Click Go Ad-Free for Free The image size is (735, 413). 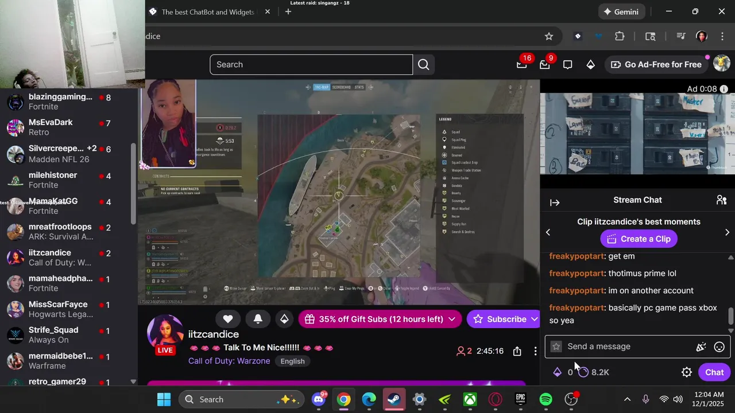(x=656, y=64)
